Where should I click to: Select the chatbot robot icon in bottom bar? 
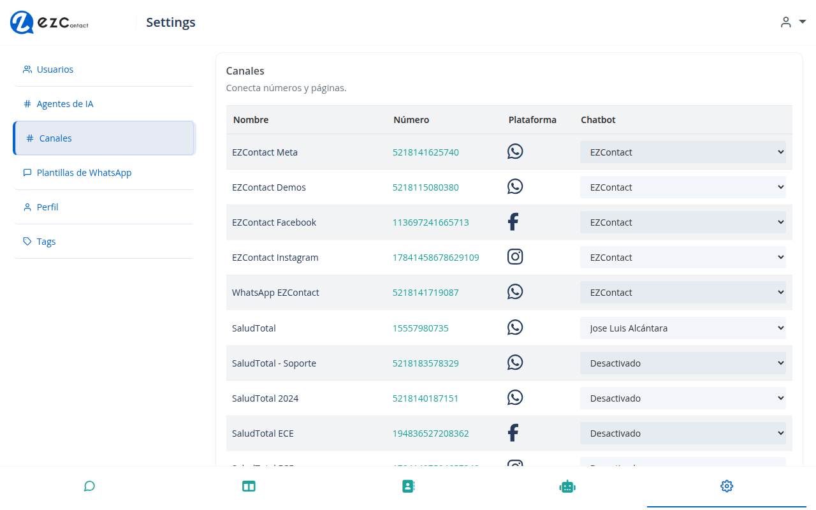pyautogui.click(x=567, y=486)
